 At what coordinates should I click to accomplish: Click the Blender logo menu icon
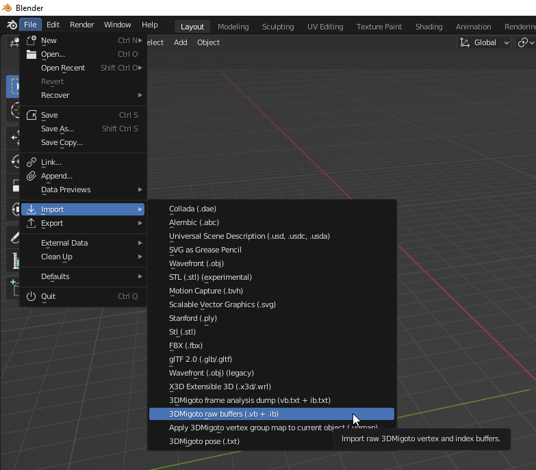[12, 25]
